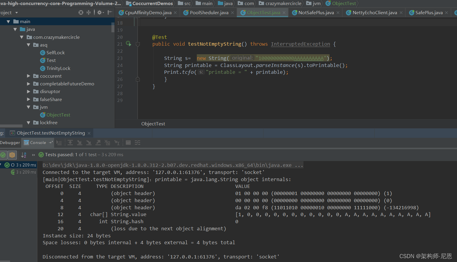Close the SafePlus.java tab
Viewport: 457px width, 262px height.
pos(446,13)
